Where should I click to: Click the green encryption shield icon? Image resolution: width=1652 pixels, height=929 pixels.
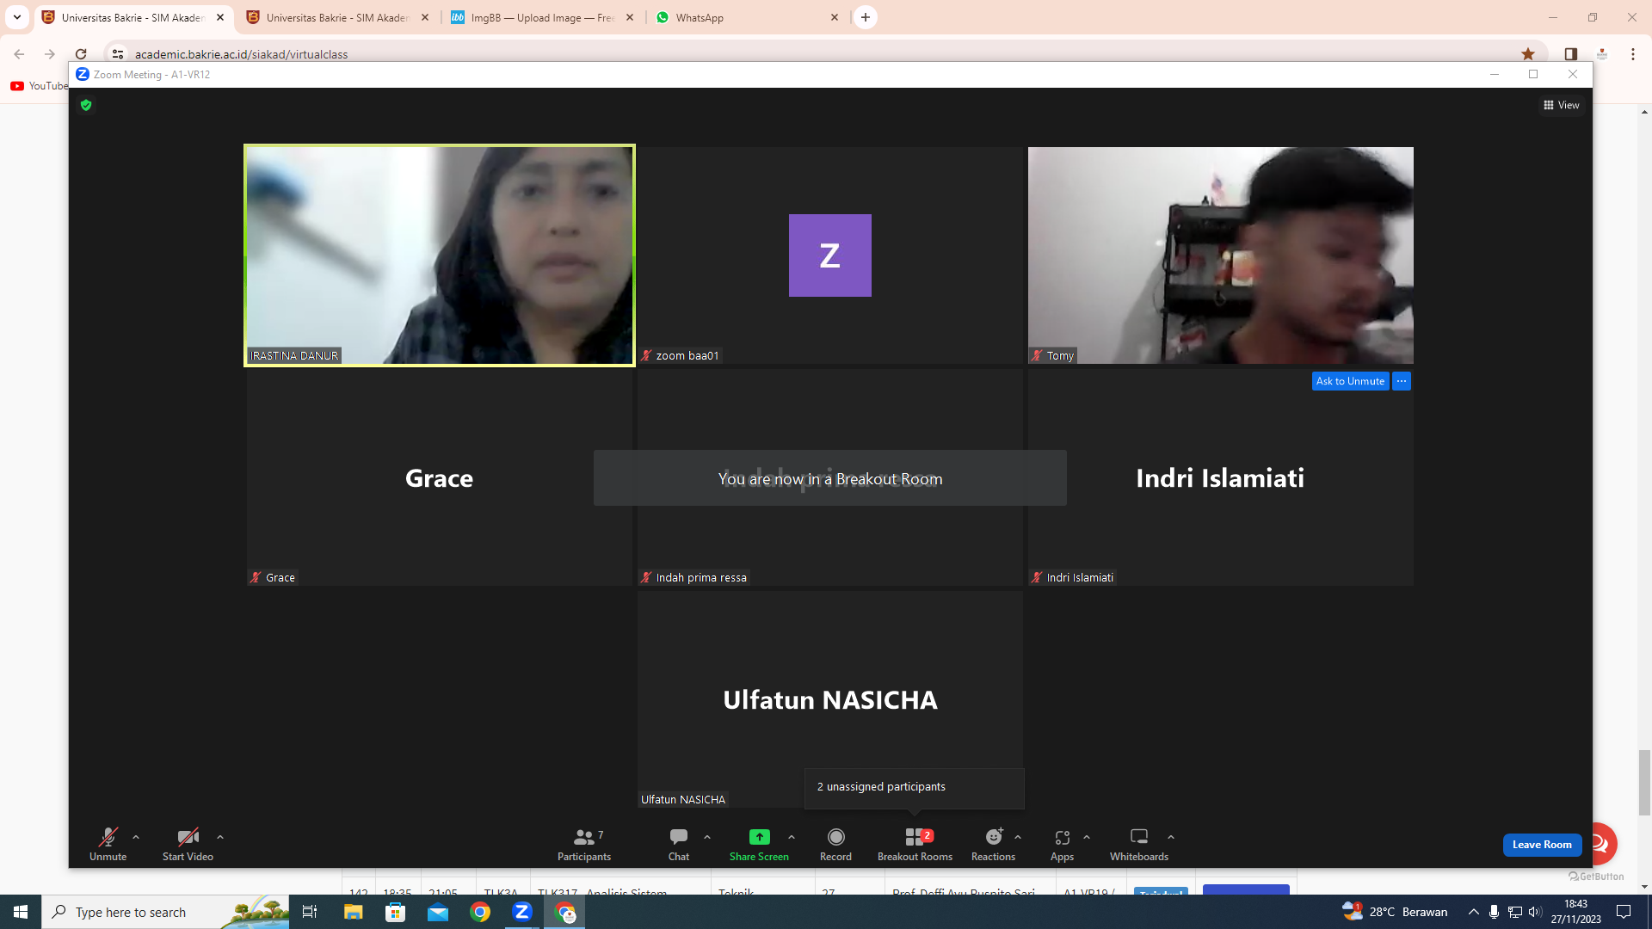point(86,105)
